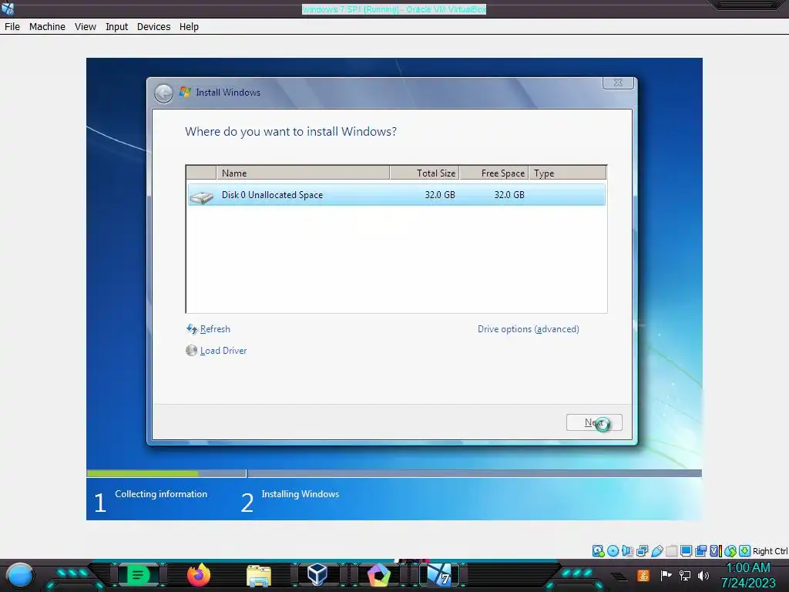
Task: Open VirtualBox Manager from the taskbar
Action: point(317,575)
